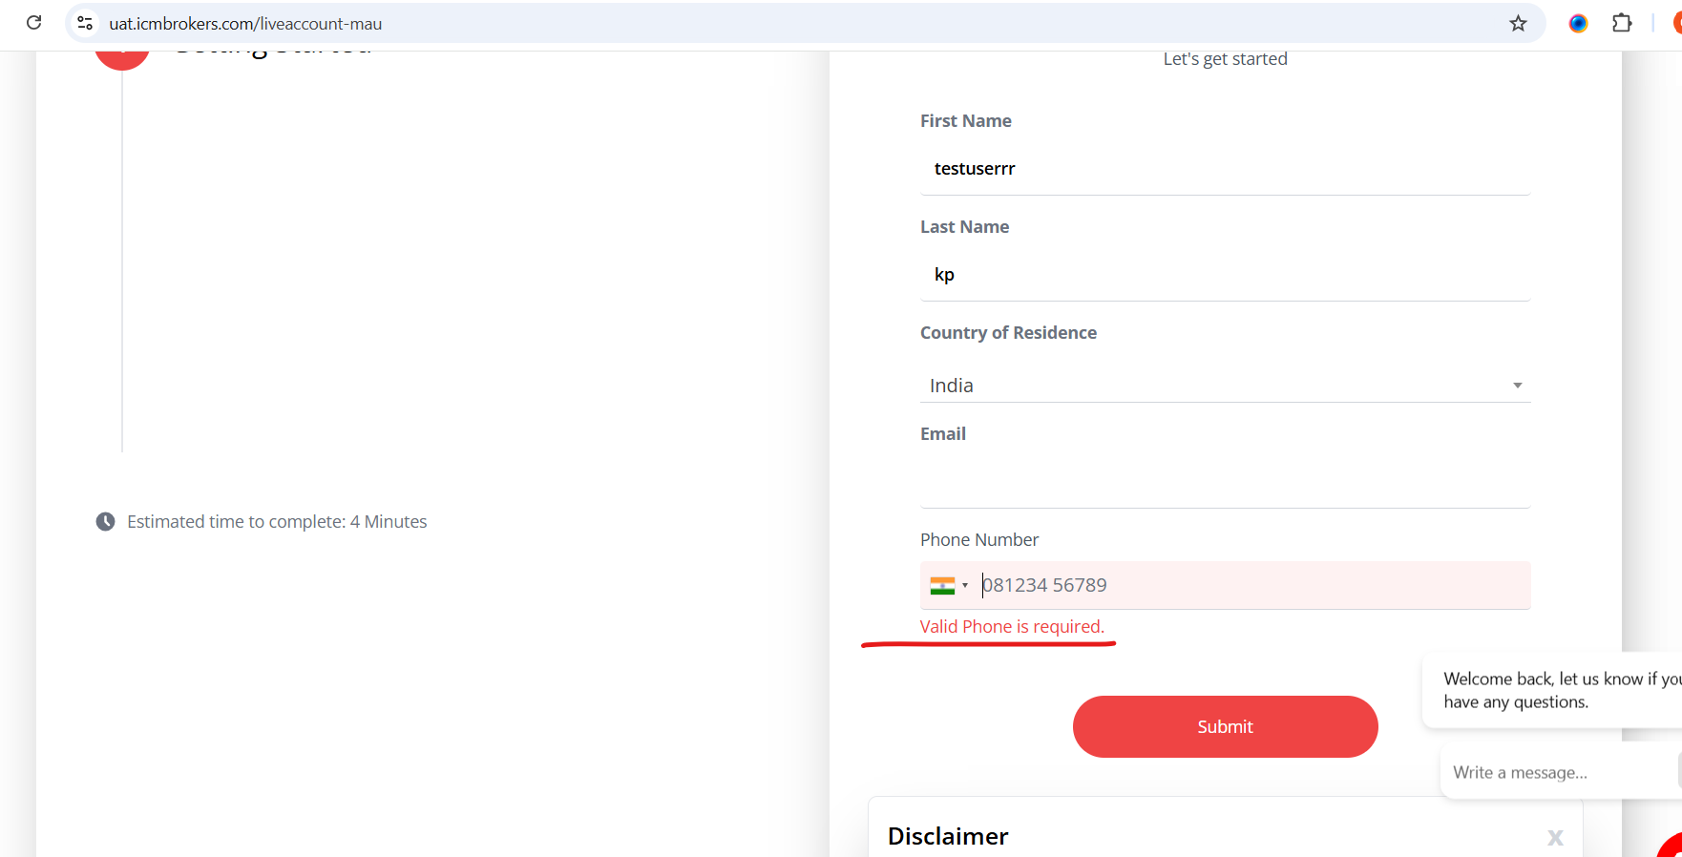Image resolution: width=1682 pixels, height=857 pixels.
Task: Click the red Getting Started step circle
Action: click(x=122, y=59)
